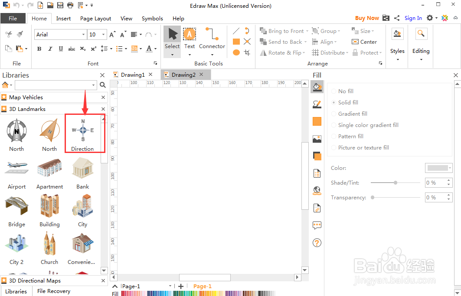Click the Center button

point(364,42)
